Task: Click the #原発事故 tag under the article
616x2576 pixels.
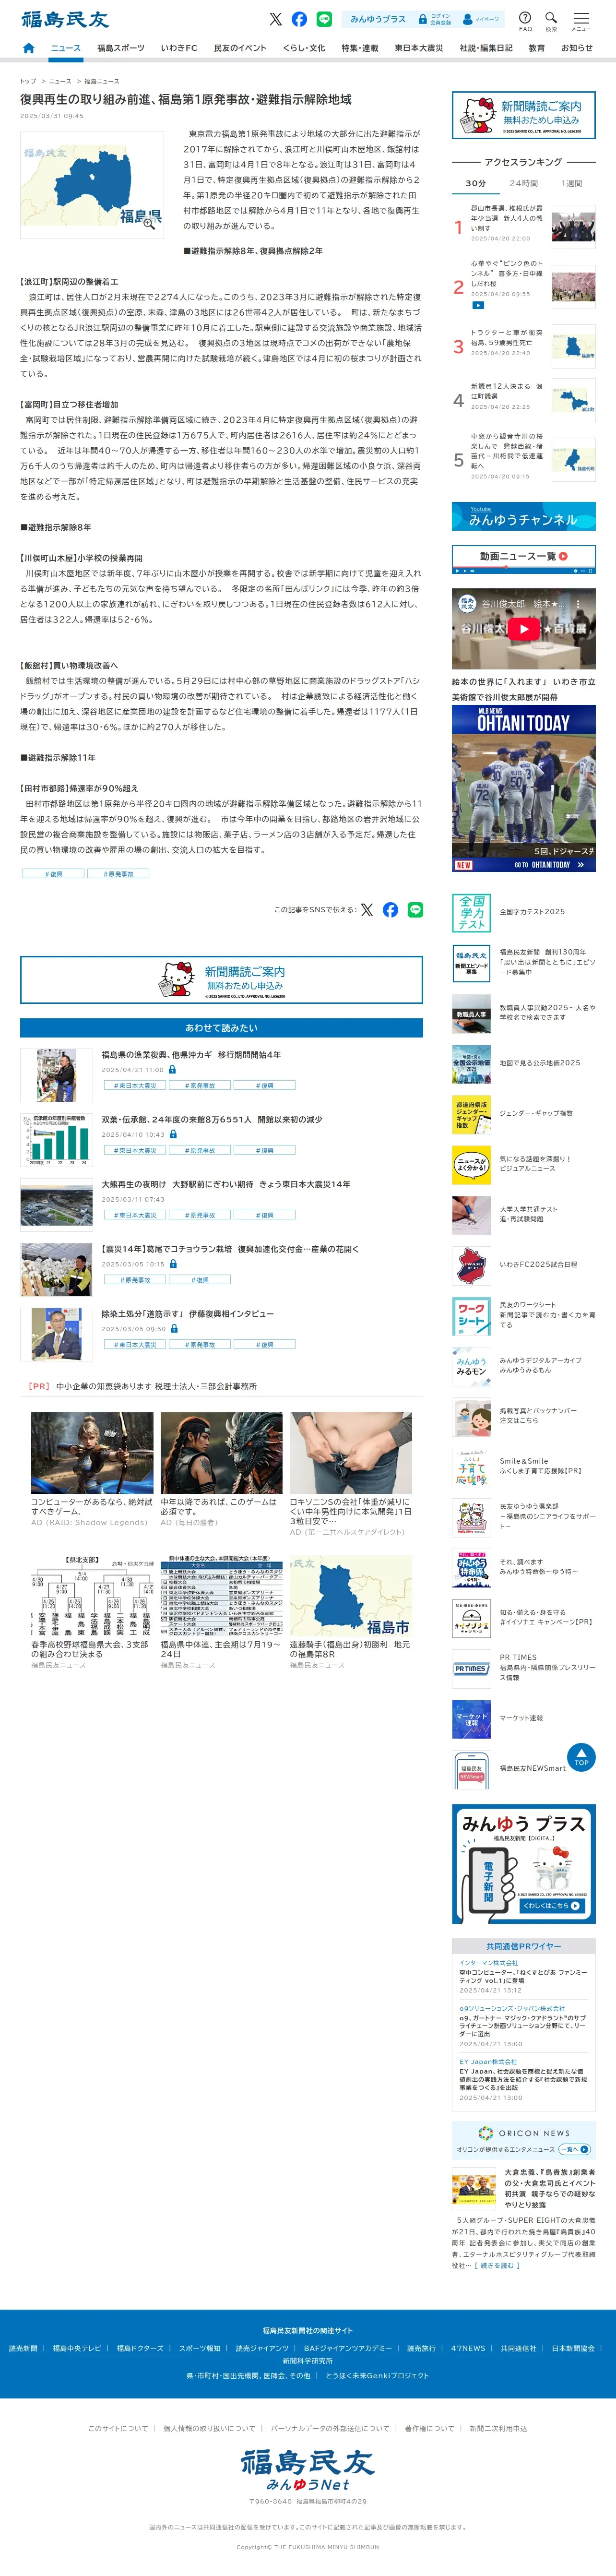Action: coord(118,873)
